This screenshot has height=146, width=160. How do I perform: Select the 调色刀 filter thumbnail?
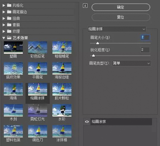tap(37, 131)
